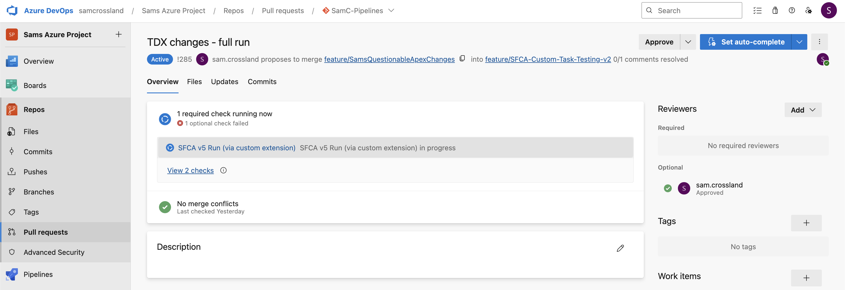Open the View 2 checks link
Viewport: 845px width, 290px height.
[x=190, y=170]
